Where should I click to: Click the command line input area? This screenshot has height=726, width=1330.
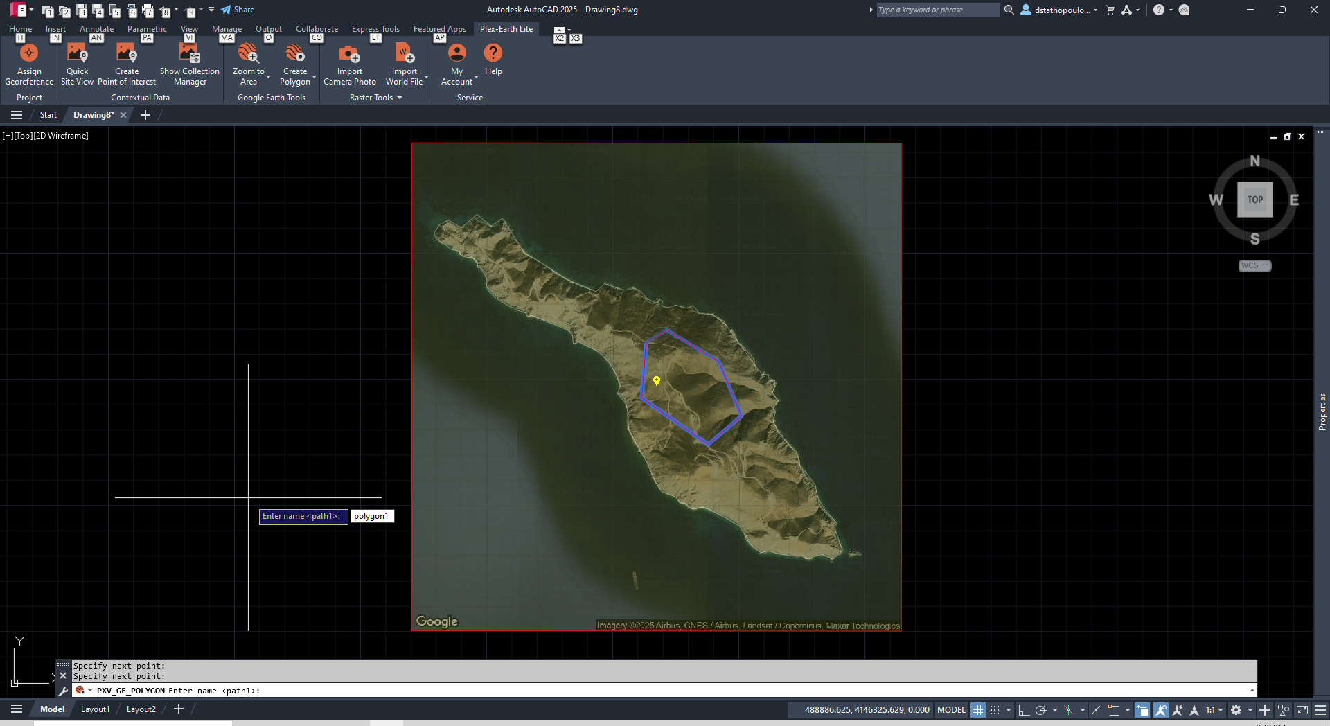tap(664, 691)
